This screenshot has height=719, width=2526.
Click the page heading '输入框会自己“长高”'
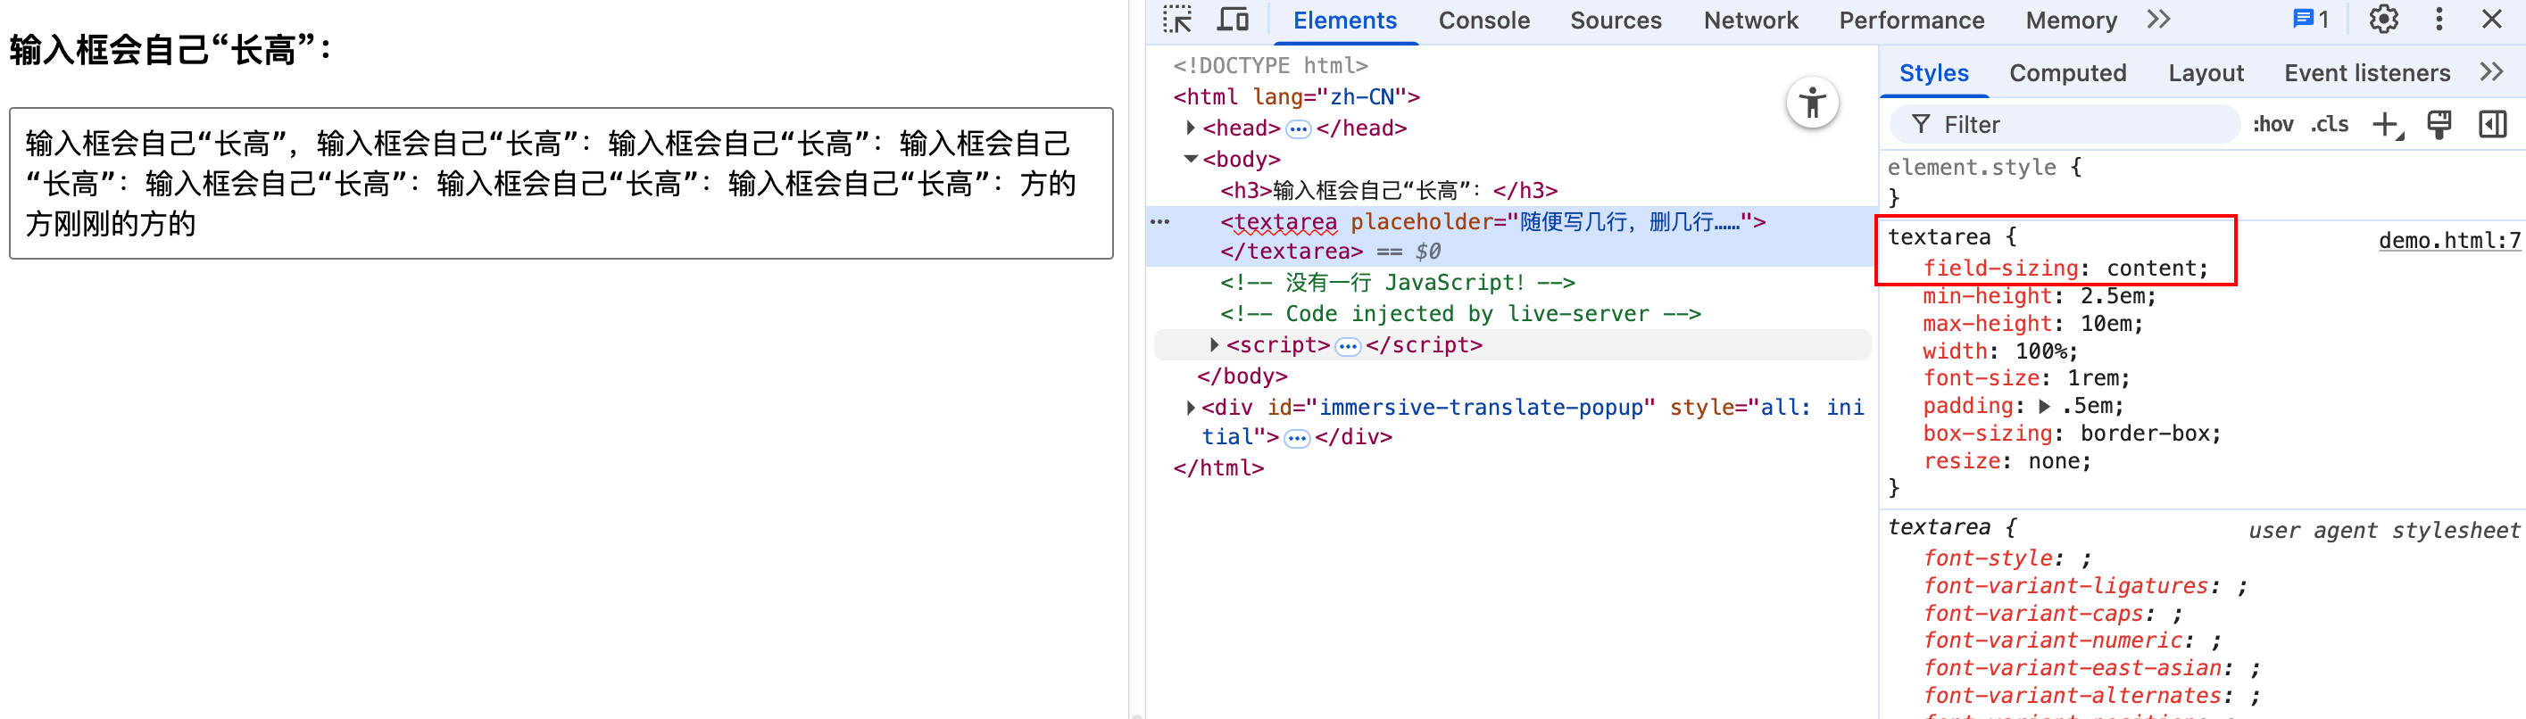(170, 49)
